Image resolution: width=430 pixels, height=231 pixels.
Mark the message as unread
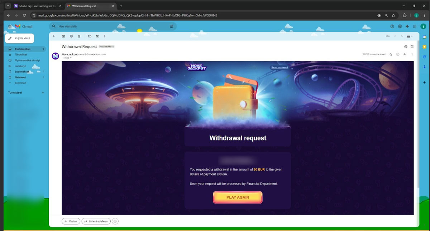tap(90, 36)
